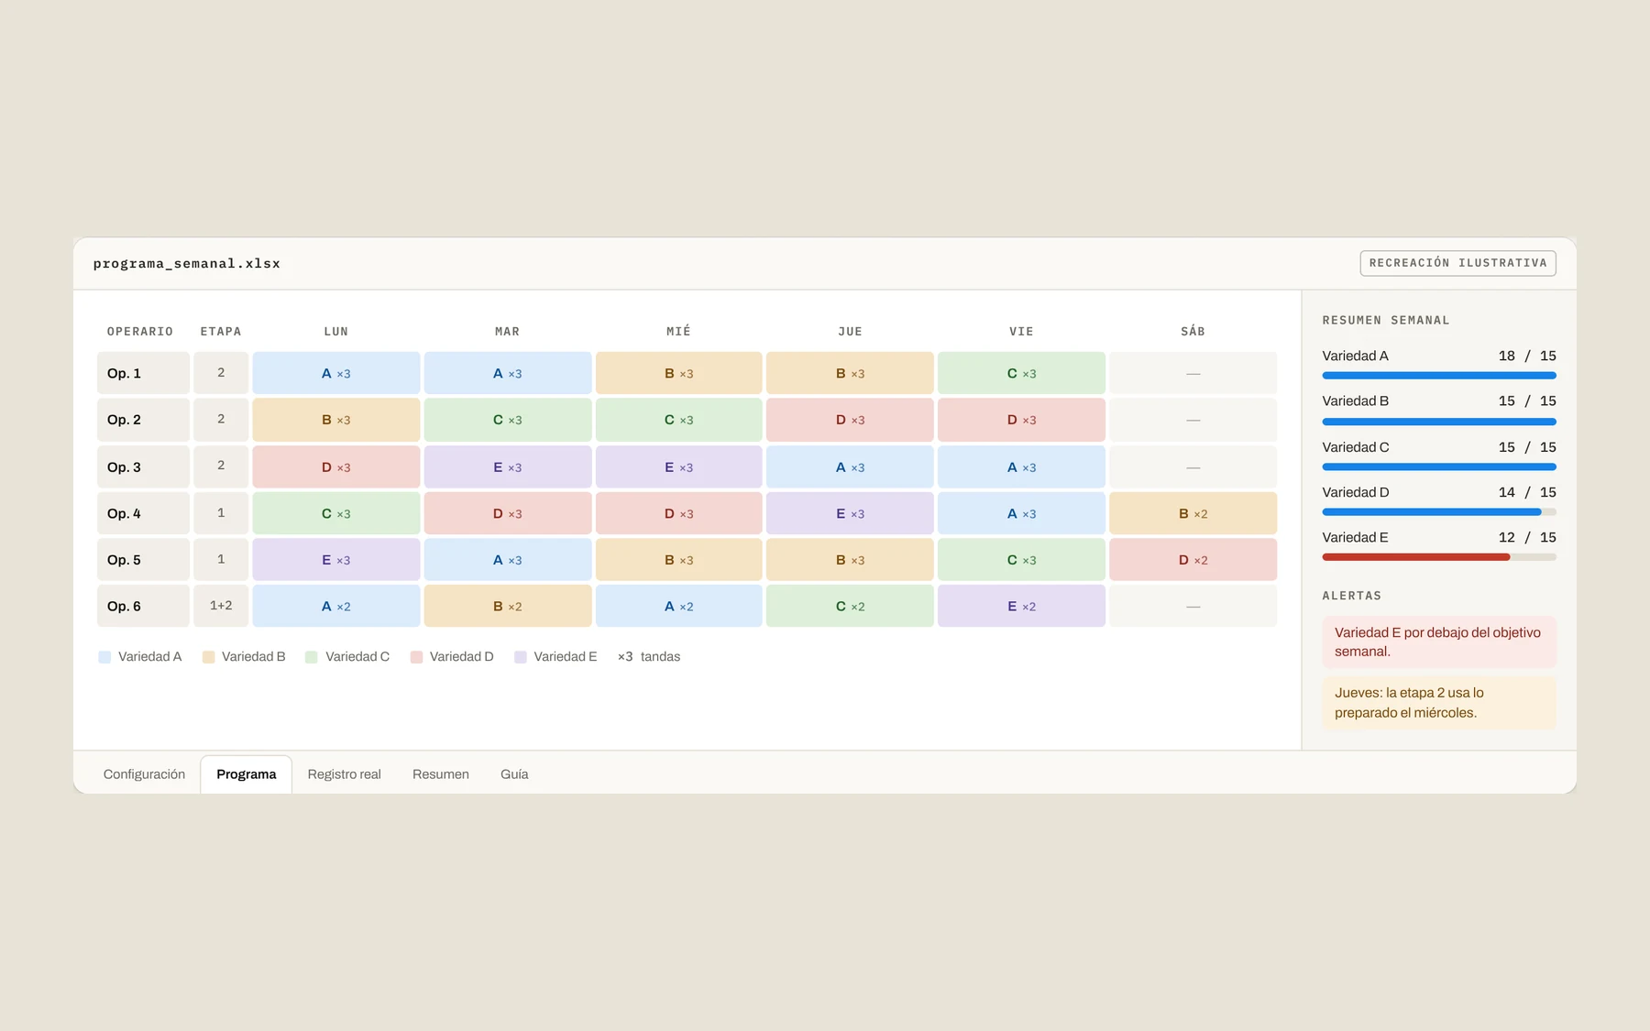Click the Op. 6 etapa cell 1+2
Screen dimensions: 1650x1031
click(221, 606)
